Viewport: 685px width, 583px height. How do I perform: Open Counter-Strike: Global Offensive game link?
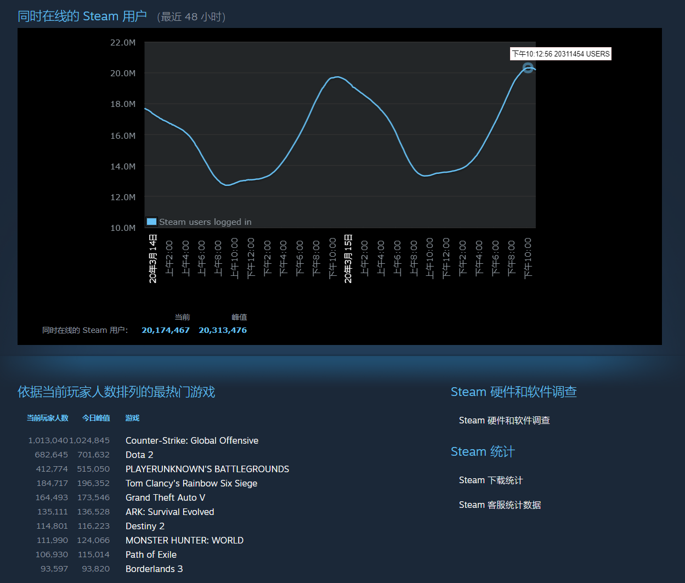[x=192, y=440]
